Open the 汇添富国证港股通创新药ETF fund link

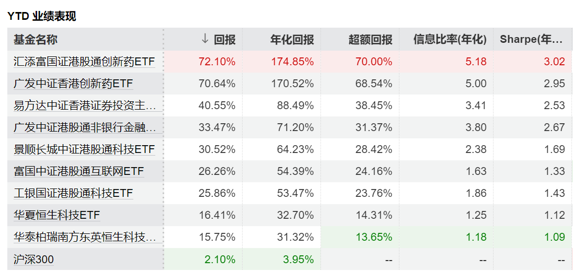pyautogui.click(x=84, y=62)
